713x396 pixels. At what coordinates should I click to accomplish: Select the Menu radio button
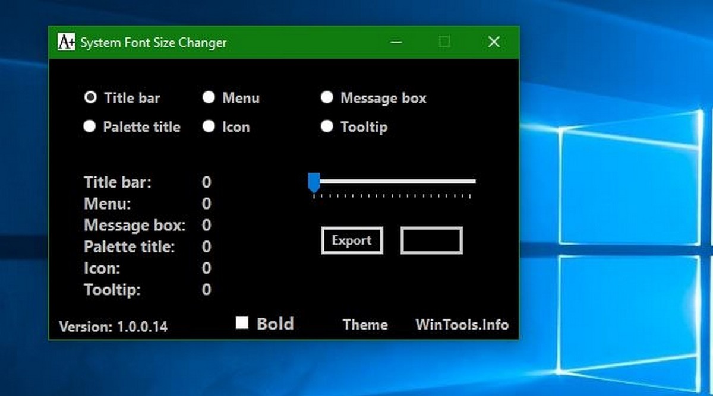pos(209,97)
